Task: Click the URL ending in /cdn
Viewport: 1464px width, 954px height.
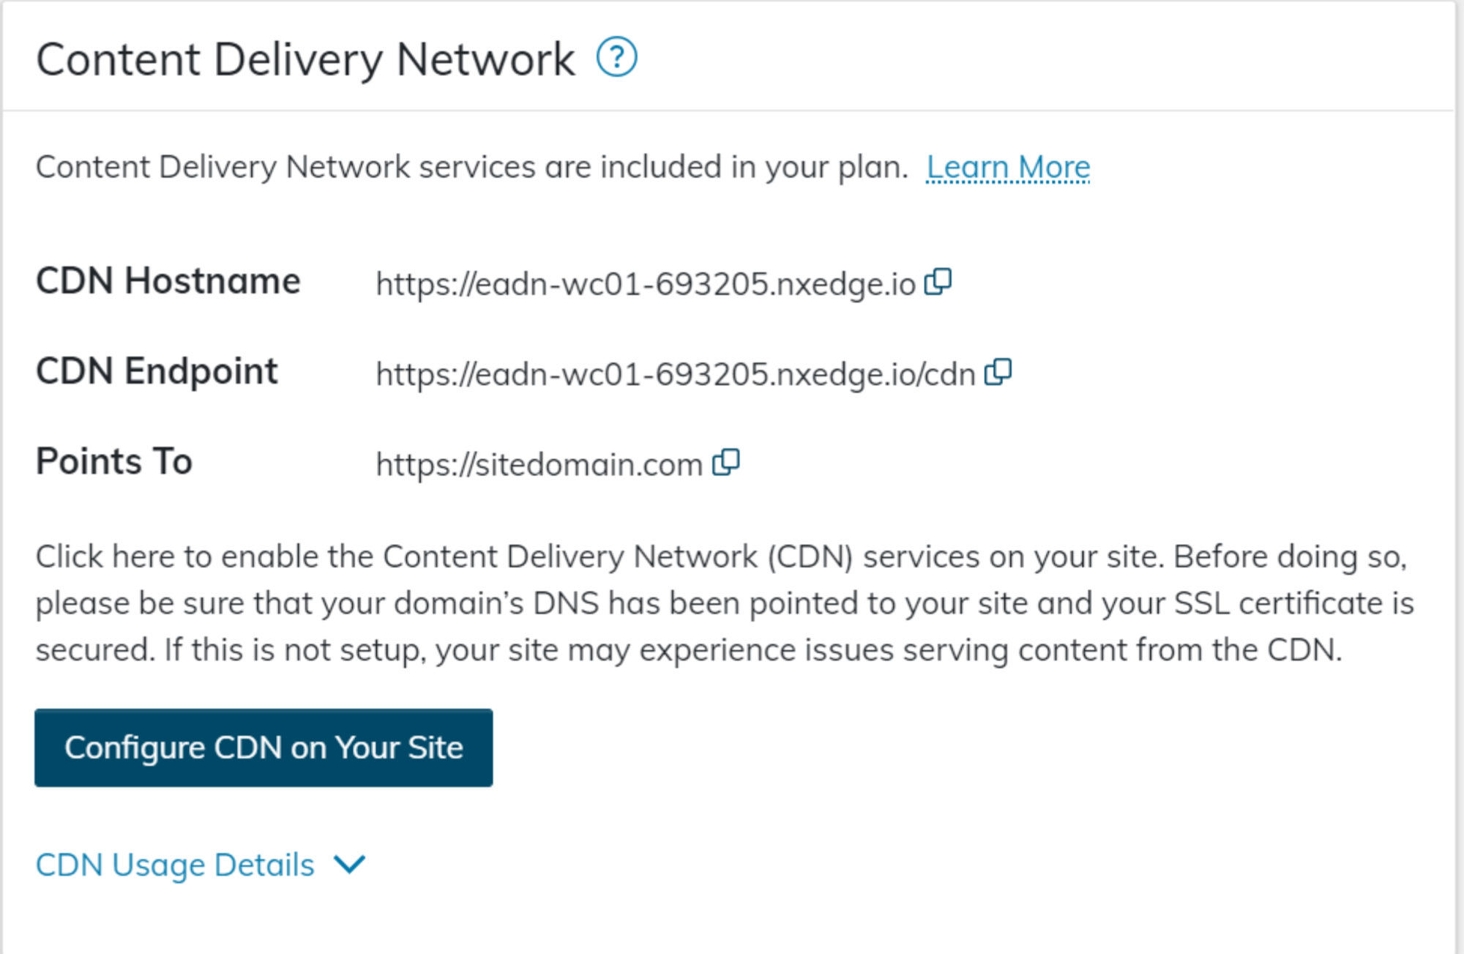Action: click(x=675, y=375)
